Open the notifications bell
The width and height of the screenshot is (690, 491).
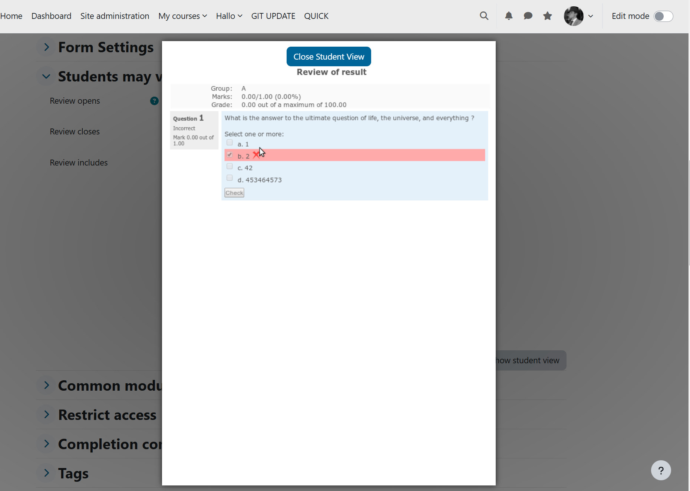point(509,16)
